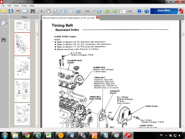Click the 'Timing Belt' heading text
The image size is (185, 139).
(62, 25)
